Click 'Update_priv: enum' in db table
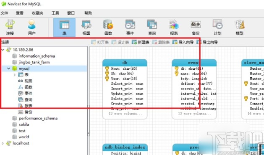Screen dimensions: 264x155 (x=127, y=94)
